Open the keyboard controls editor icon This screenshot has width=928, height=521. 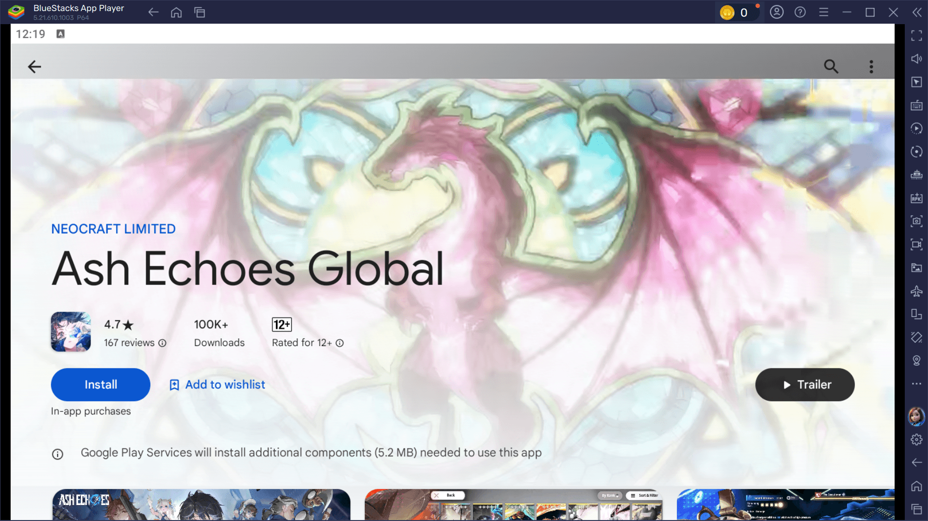click(x=916, y=105)
